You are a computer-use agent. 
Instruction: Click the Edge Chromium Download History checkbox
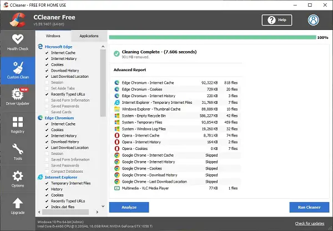click(x=47, y=142)
